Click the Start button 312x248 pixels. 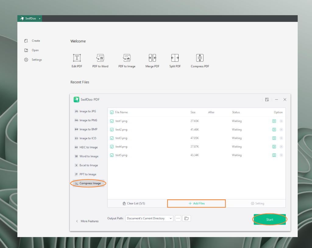(270, 219)
